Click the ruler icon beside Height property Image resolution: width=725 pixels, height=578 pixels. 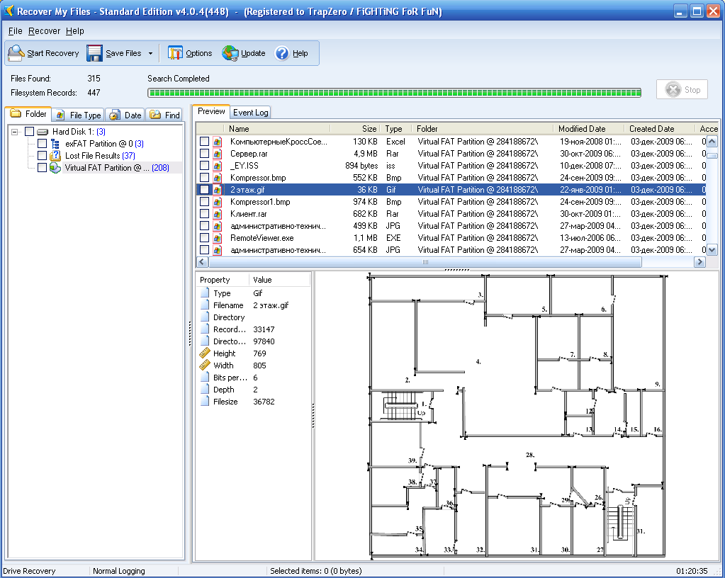tap(204, 353)
